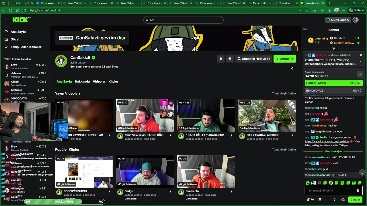Select the HADI AÇ ARTIK poll result bar
The height and width of the screenshot is (206, 367).
tap(333, 83)
